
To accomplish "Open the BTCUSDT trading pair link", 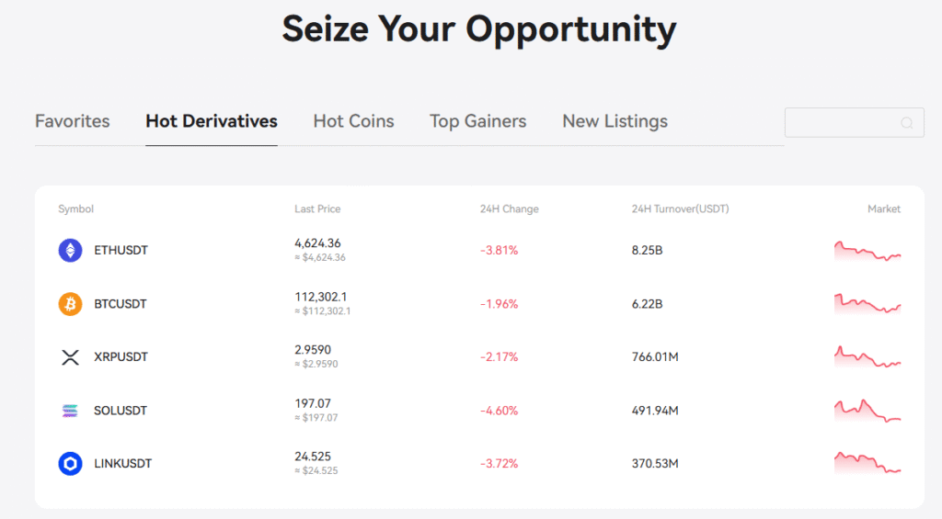I will [121, 304].
